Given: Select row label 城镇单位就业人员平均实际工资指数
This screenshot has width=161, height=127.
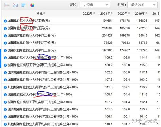Looking at the screenshot, I should point(40,94).
